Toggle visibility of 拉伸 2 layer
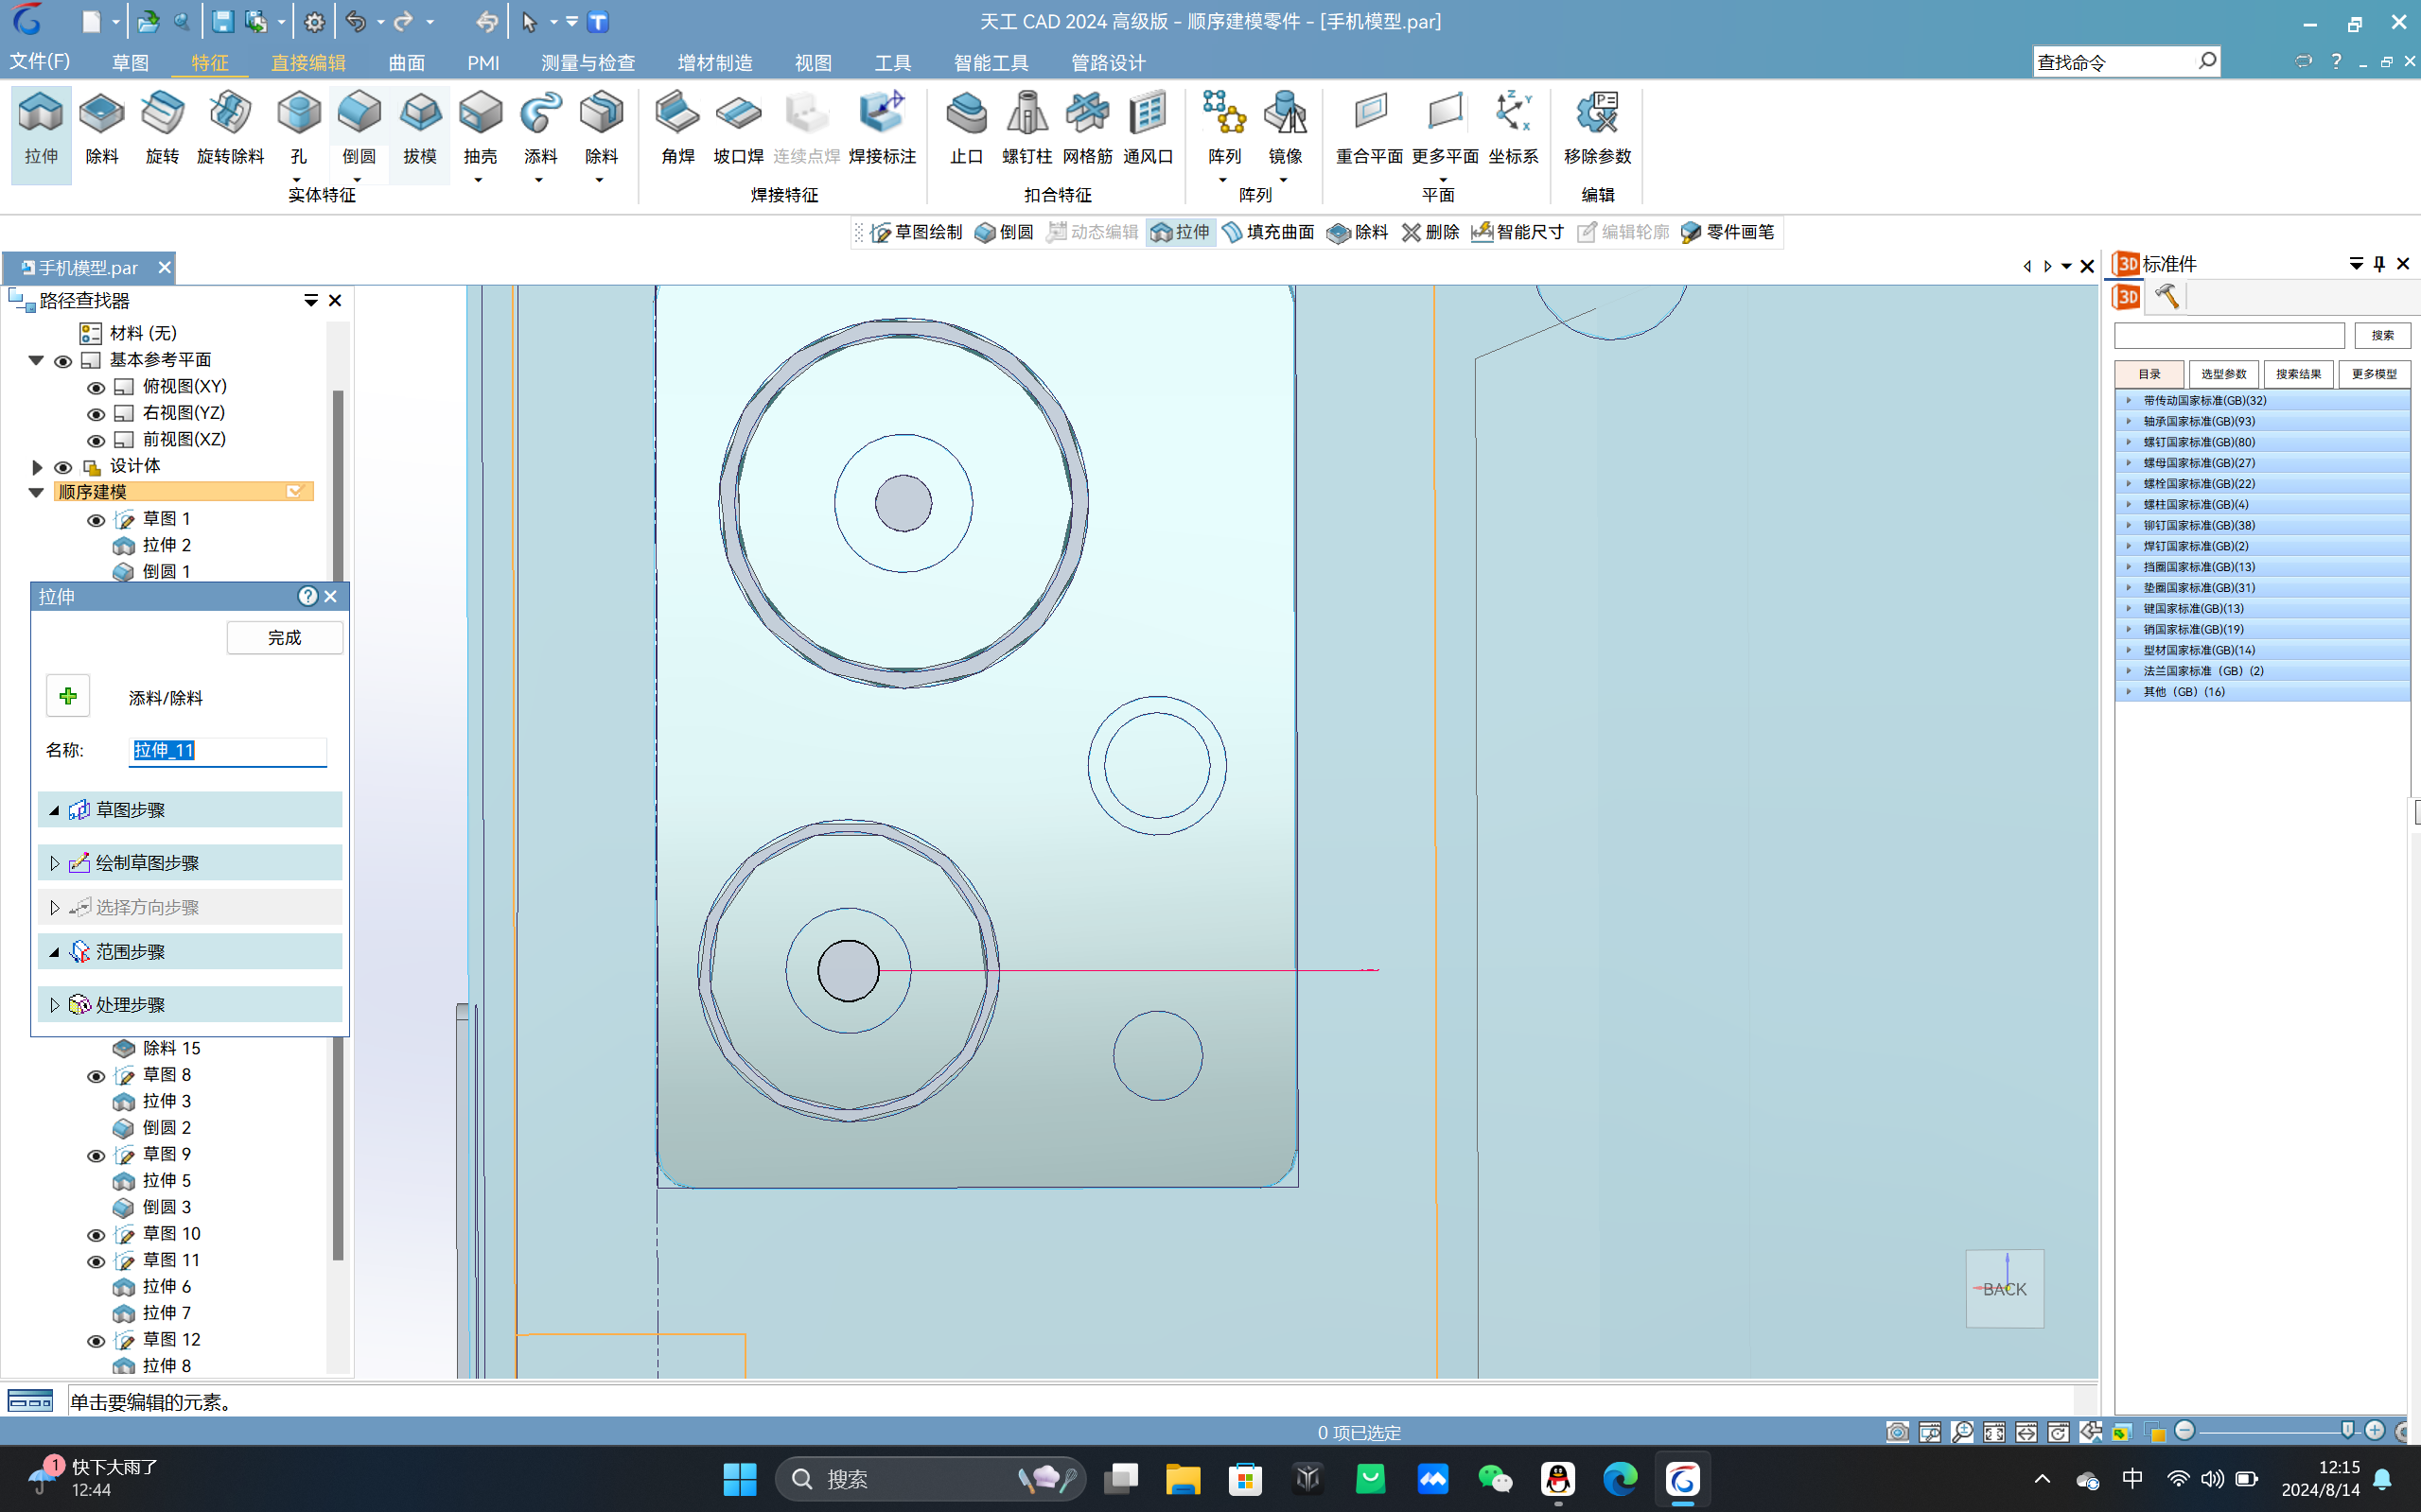2421x1512 pixels. [x=96, y=546]
